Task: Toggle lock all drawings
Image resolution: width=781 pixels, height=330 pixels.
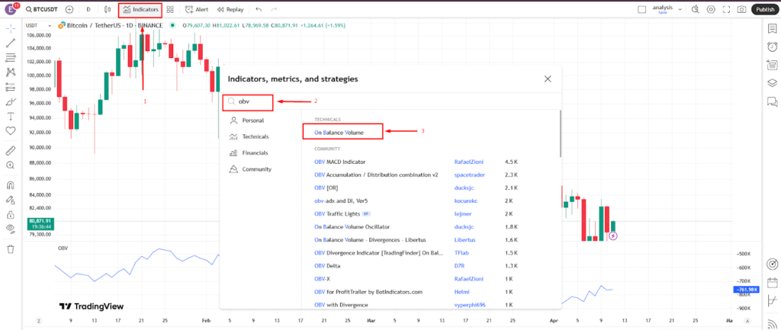Action: (x=11, y=214)
